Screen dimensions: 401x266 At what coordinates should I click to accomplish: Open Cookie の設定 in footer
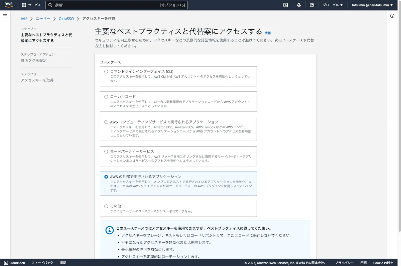pyautogui.click(x=383, y=263)
